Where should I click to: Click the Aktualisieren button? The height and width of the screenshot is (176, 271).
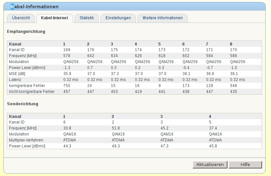210,164
